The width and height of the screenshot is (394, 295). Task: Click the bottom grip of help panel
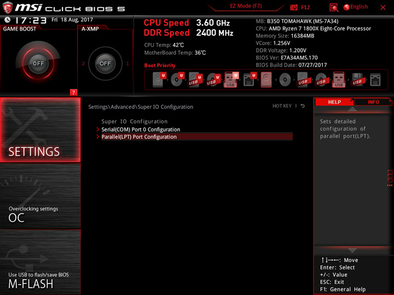(x=352, y=250)
